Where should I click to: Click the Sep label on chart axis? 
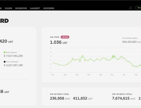pos(77,75)
